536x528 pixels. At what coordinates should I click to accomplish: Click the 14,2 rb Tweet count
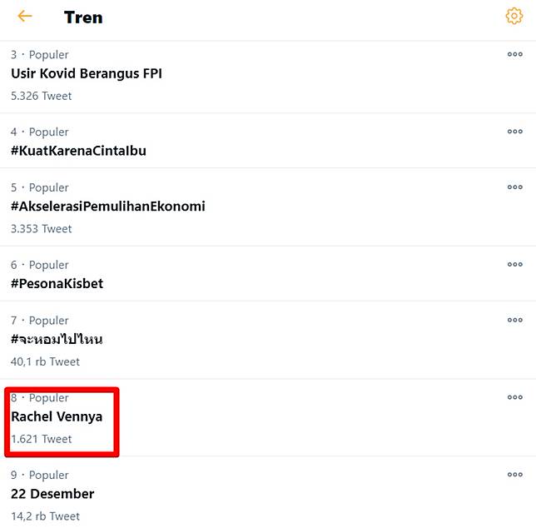tap(46, 516)
